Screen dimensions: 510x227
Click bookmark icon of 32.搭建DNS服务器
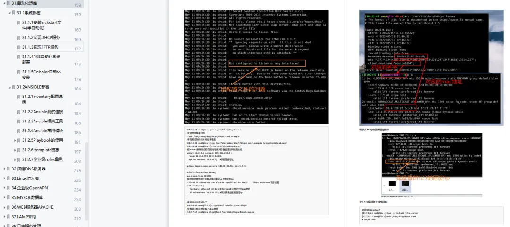8,169
